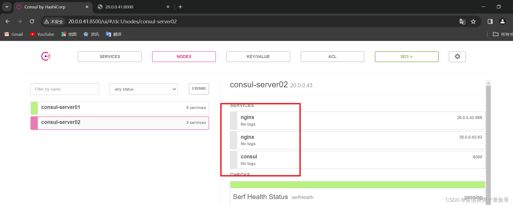Click the 20.0.0.43 node address
The image size is (513, 205).
point(301,85)
